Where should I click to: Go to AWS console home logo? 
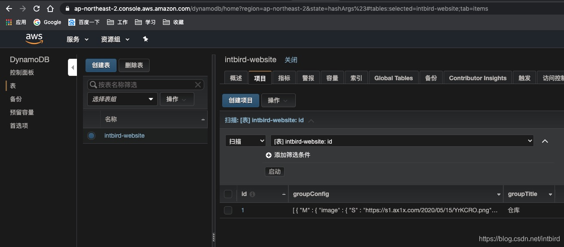(34, 39)
